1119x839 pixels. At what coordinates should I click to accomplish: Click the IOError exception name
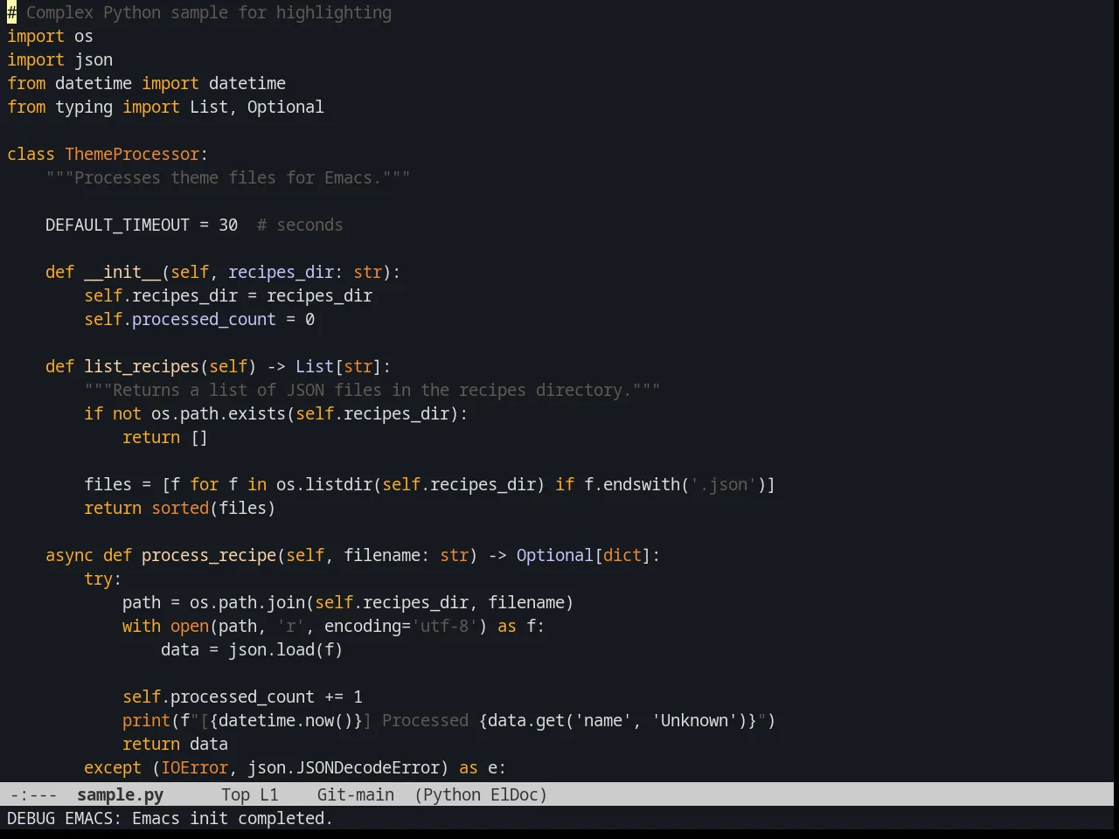tap(194, 767)
